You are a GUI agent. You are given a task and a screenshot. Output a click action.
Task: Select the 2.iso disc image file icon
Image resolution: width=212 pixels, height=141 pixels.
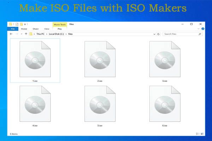pos(100,59)
